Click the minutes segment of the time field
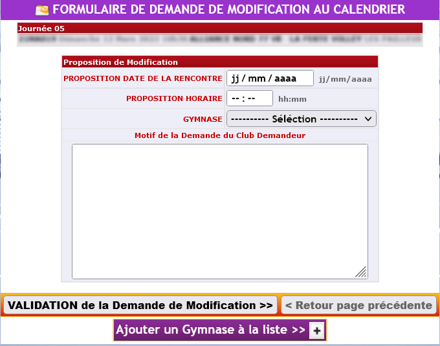 [252, 98]
